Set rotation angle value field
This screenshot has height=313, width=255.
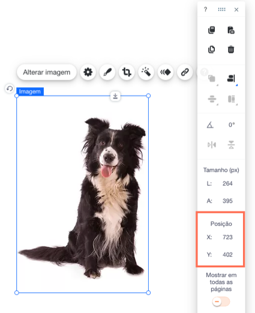(x=232, y=125)
